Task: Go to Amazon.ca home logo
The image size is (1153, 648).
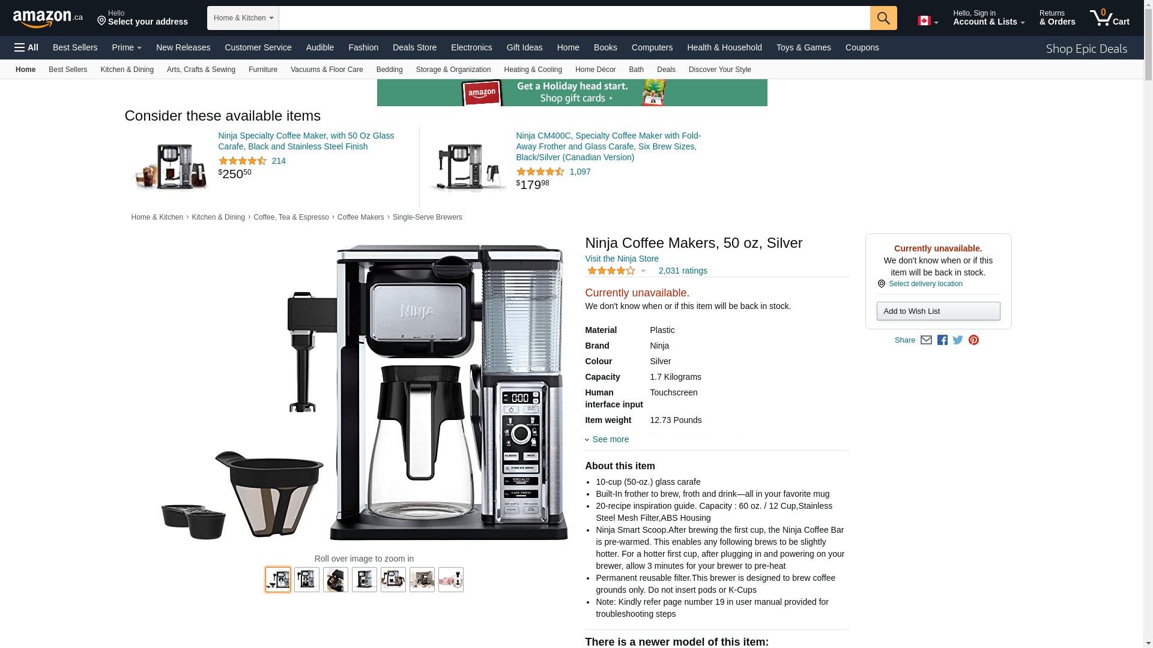Action: point(48,19)
